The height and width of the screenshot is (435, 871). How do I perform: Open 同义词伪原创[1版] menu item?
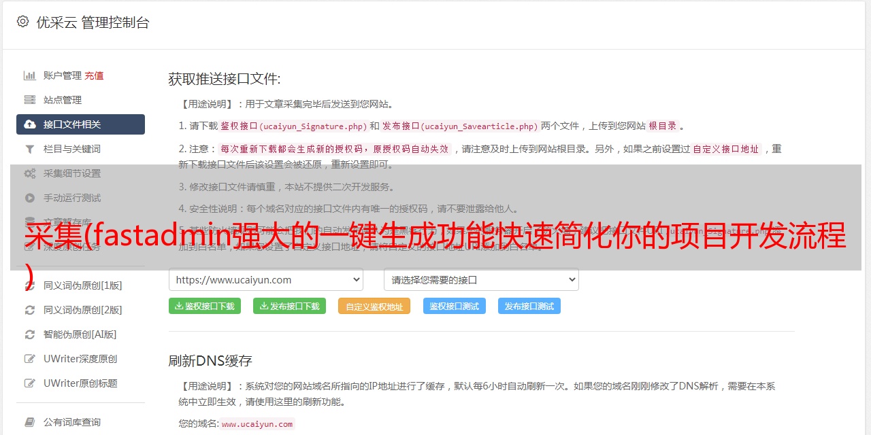(x=83, y=285)
